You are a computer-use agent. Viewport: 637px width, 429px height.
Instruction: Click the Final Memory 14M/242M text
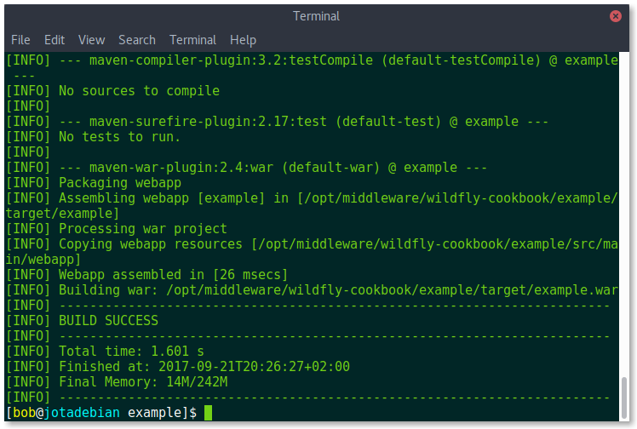143,382
